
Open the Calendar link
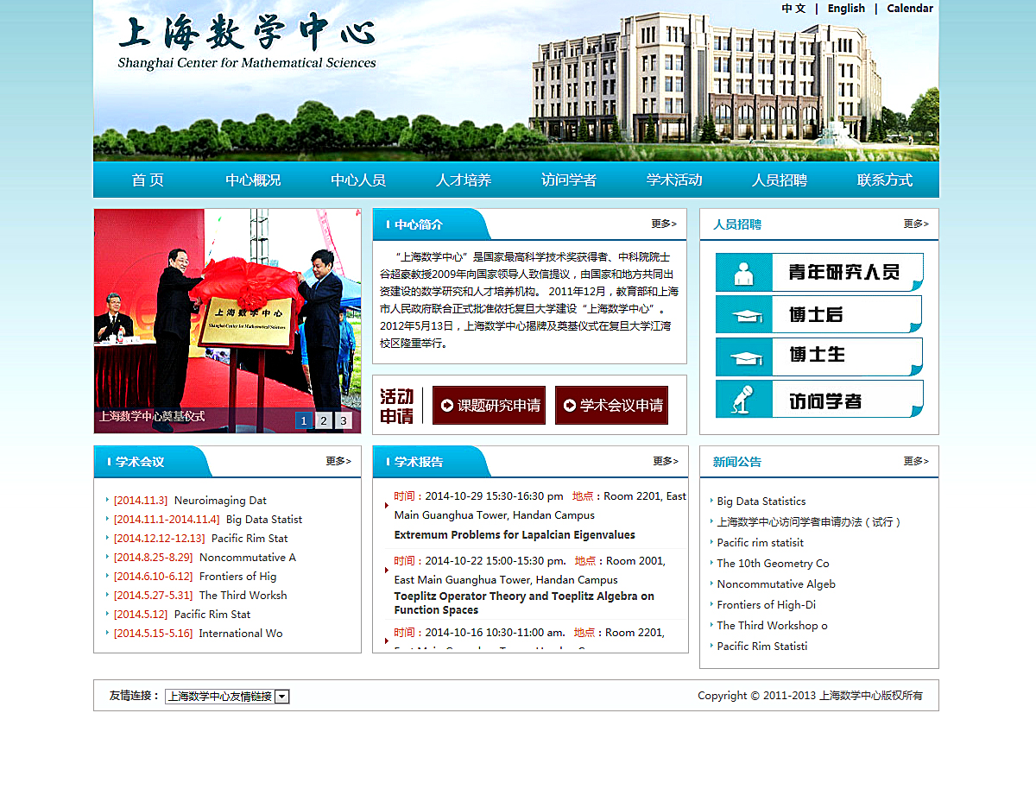[910, 9]
